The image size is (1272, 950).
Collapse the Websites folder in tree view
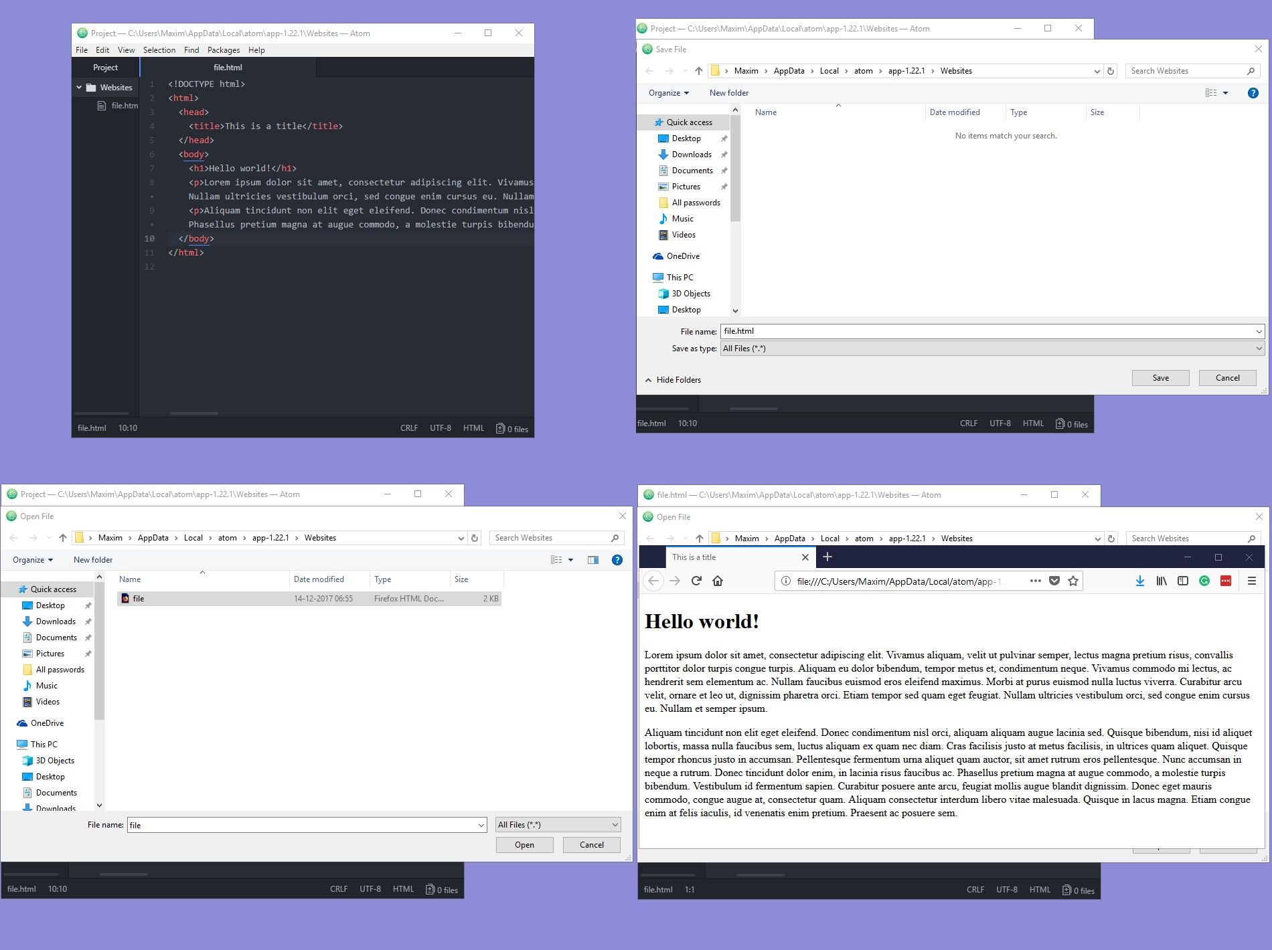(x=79, y=88)
